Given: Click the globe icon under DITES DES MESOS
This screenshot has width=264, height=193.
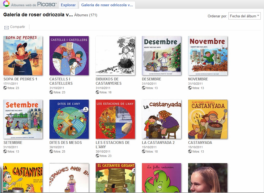Looking at the screenshot, I should (51, 151).
